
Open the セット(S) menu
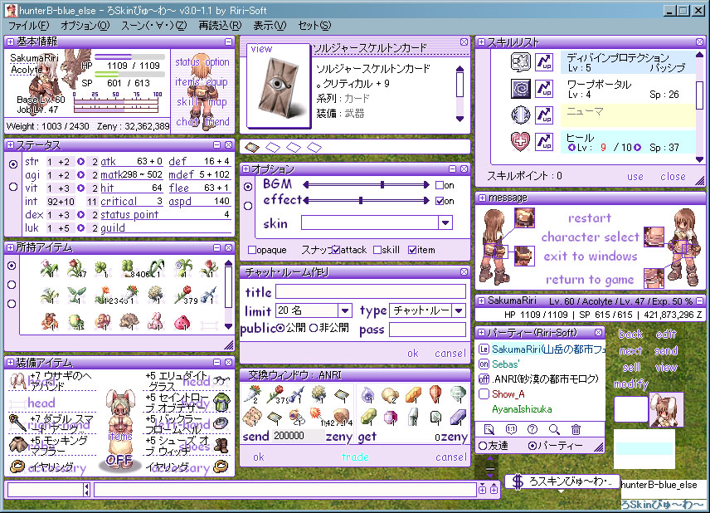314,26
